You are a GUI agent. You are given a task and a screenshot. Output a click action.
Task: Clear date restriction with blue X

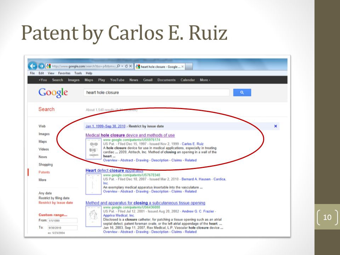276,126
